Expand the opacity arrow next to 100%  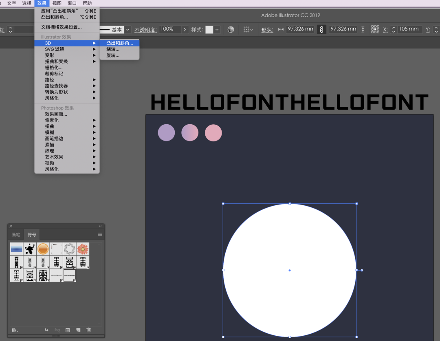point(185,30)
